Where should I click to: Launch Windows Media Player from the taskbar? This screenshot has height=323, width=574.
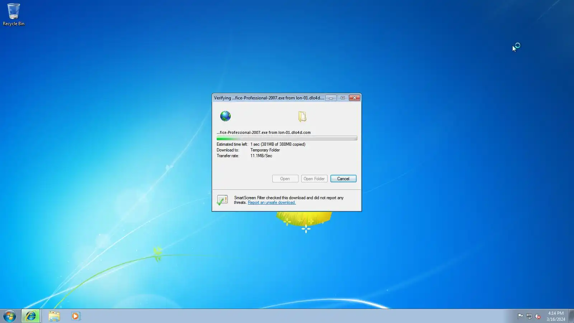[x=75, y=316]
